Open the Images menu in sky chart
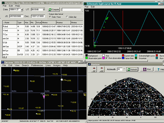164x123 pixels. (57, 65)
